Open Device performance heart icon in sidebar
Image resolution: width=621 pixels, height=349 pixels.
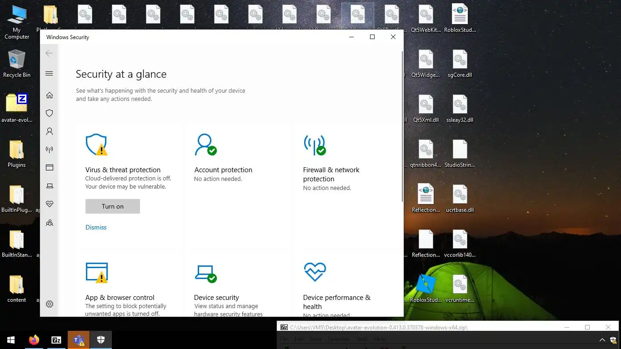[50, 204]
